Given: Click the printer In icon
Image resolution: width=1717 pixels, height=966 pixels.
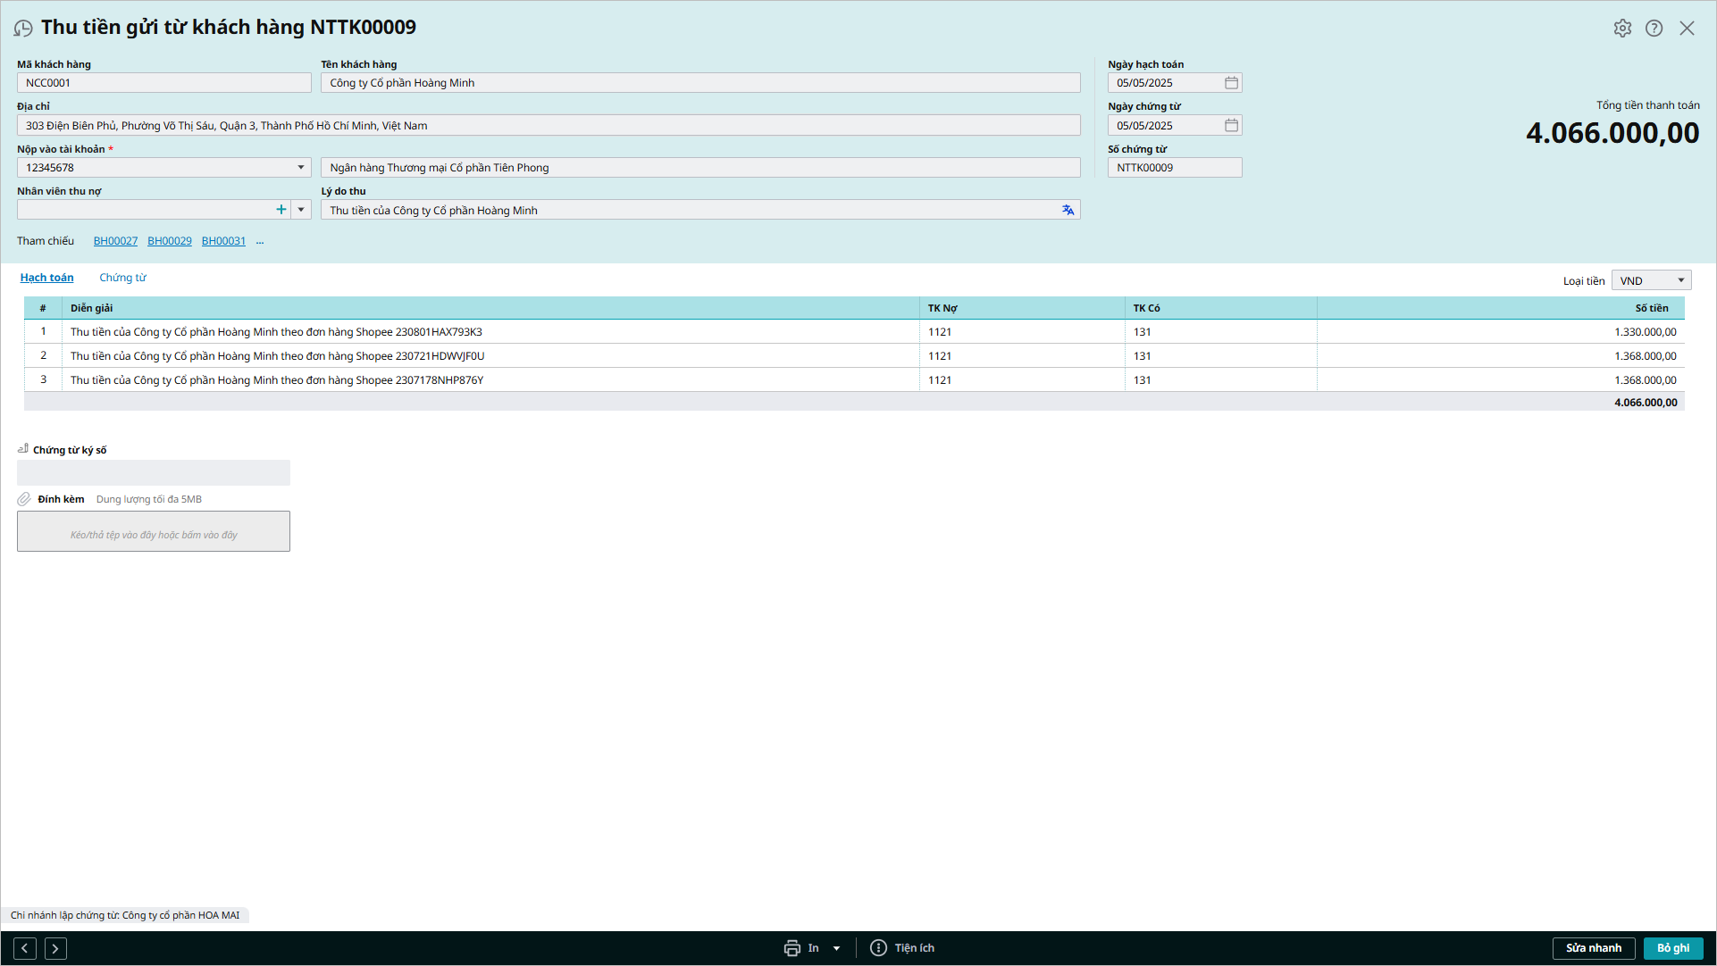Looking at the screenshot, I should [x=792, y=948].
